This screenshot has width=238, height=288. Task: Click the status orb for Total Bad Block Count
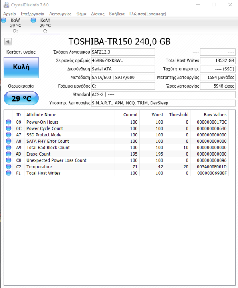coord(8,148)
